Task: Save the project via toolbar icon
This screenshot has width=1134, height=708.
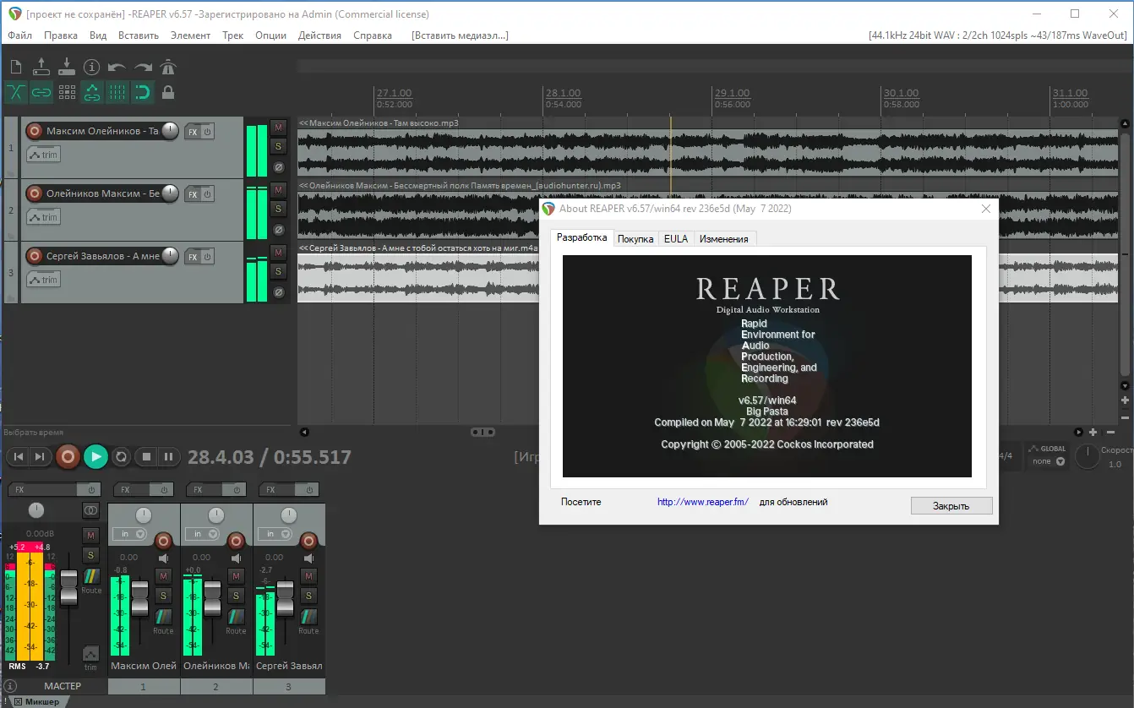Action: 67,68
